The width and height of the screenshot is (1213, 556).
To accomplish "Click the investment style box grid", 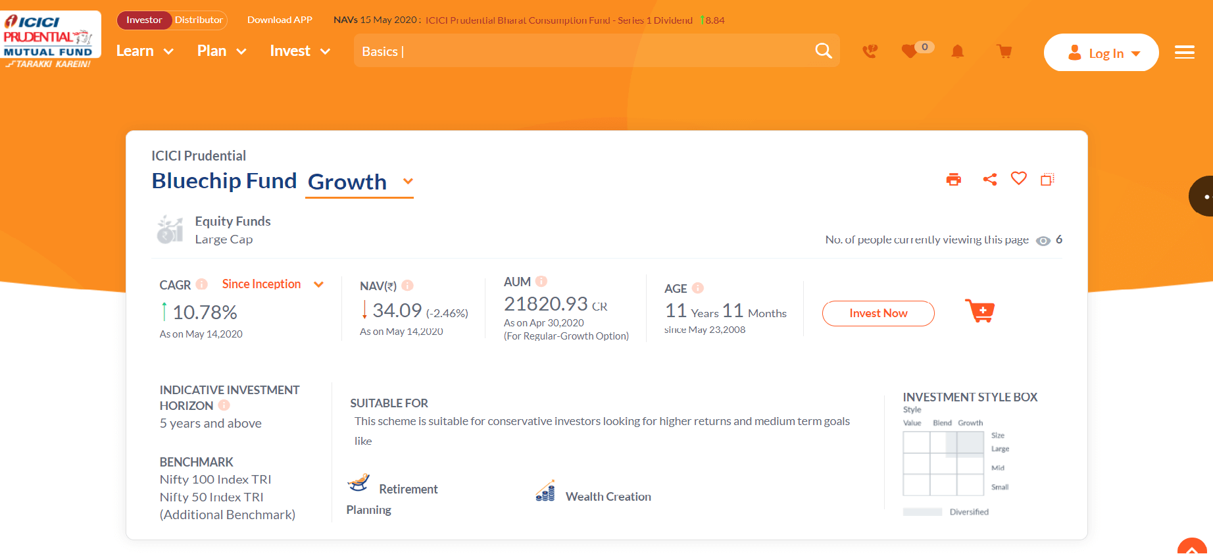I will 943,463.
